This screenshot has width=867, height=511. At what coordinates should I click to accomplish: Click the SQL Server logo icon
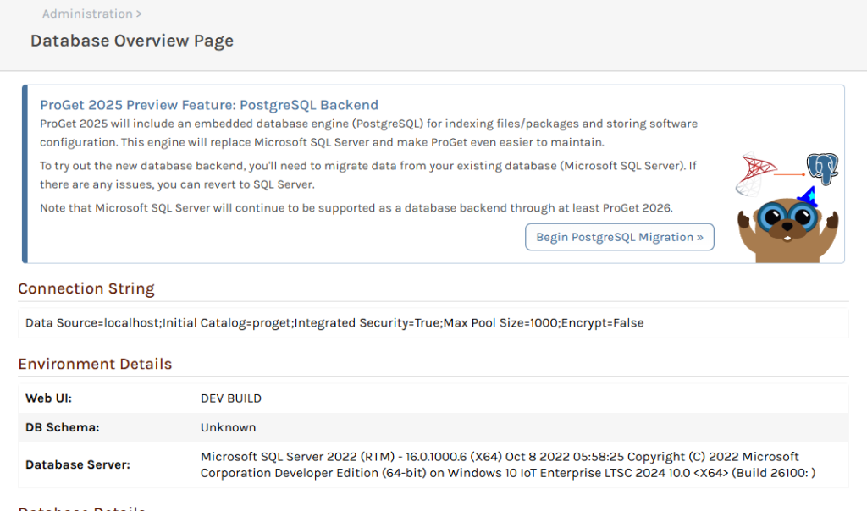pos(754,173)
